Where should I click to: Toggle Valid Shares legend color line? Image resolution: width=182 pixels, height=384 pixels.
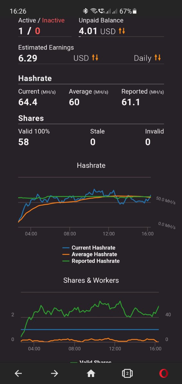point(74,362)
